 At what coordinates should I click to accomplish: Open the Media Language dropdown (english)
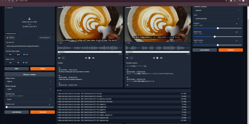pos(30,89)
